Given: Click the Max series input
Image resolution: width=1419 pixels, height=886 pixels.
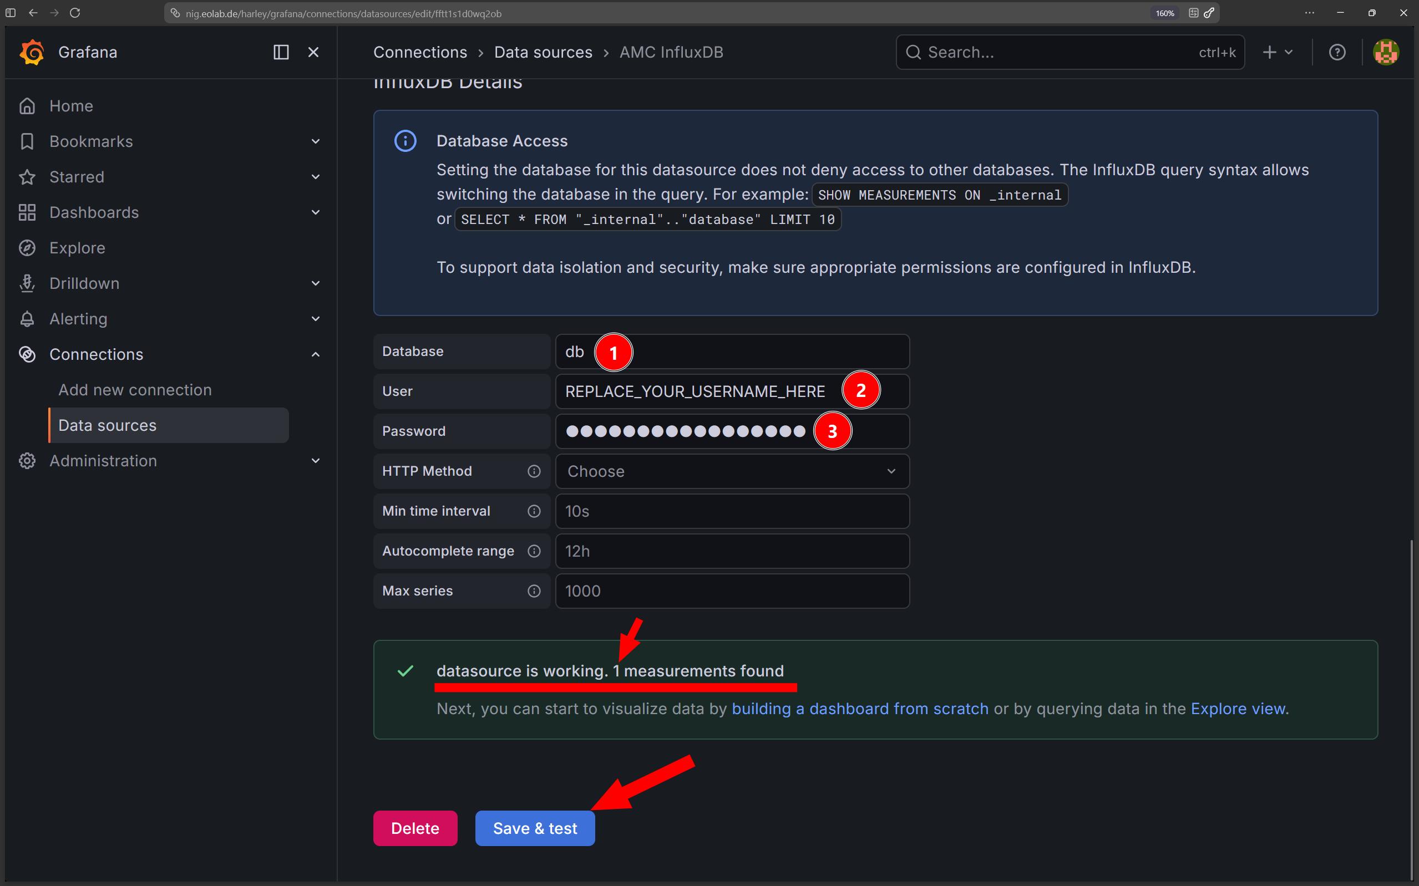Looking at the screenshot, I should point(732,590).
